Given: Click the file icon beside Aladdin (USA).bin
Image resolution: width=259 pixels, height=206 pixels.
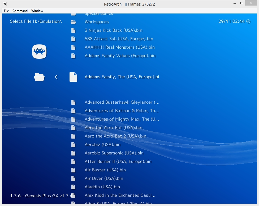Looking at the screenshot, I should click(x=73, y=187).
